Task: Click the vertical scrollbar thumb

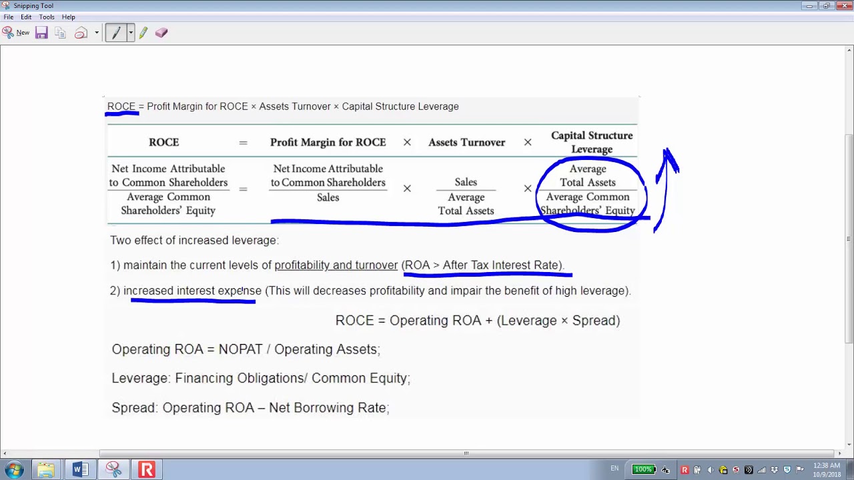Action: (x=849, y=239)
